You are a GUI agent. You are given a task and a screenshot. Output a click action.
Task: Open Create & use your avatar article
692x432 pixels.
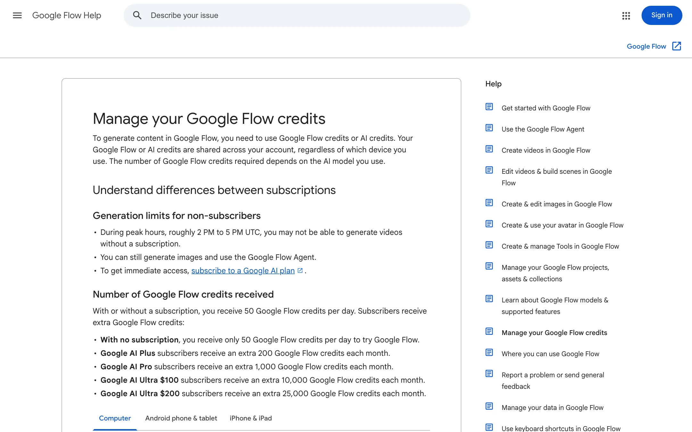[x=562, y=225]
